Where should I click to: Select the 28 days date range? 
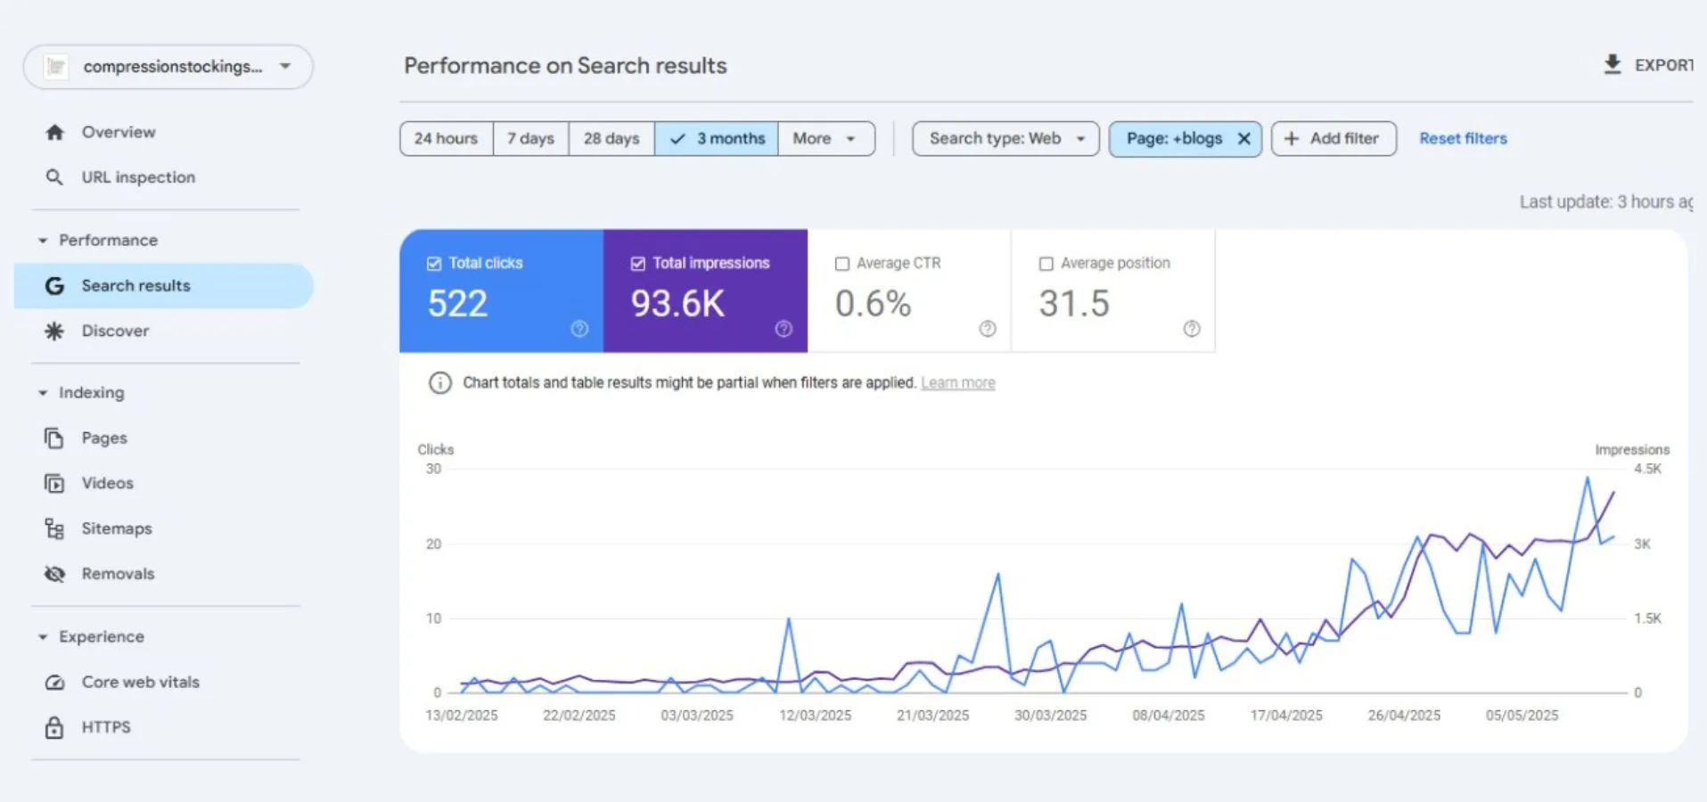click(x=611, y=139)
